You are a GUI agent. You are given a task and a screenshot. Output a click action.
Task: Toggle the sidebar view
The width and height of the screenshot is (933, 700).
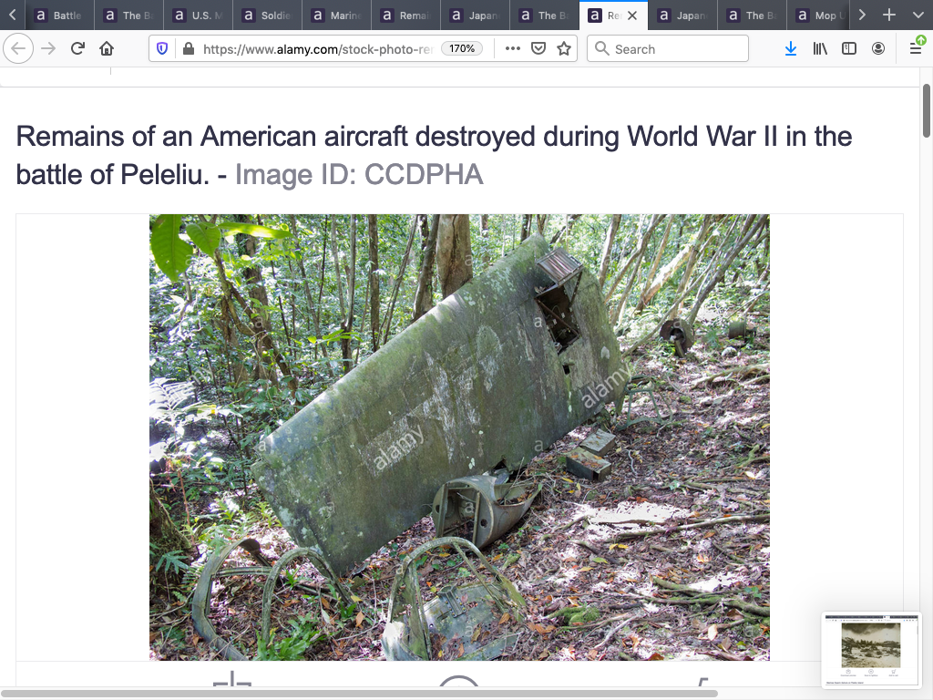(x=849, y=48)
